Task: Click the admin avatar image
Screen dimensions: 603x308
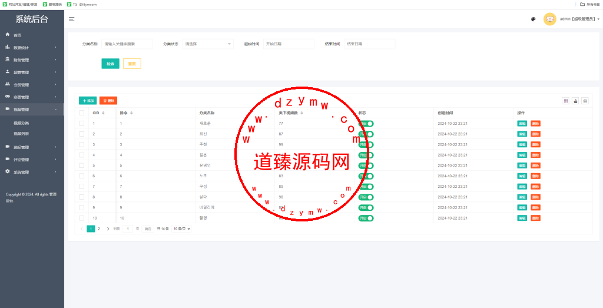Action: 549,19
